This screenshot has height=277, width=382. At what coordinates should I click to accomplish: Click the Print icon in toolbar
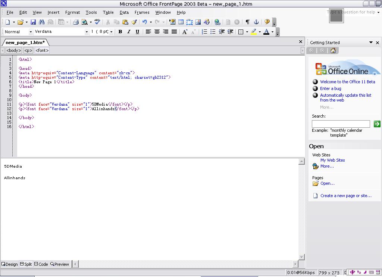76,22
